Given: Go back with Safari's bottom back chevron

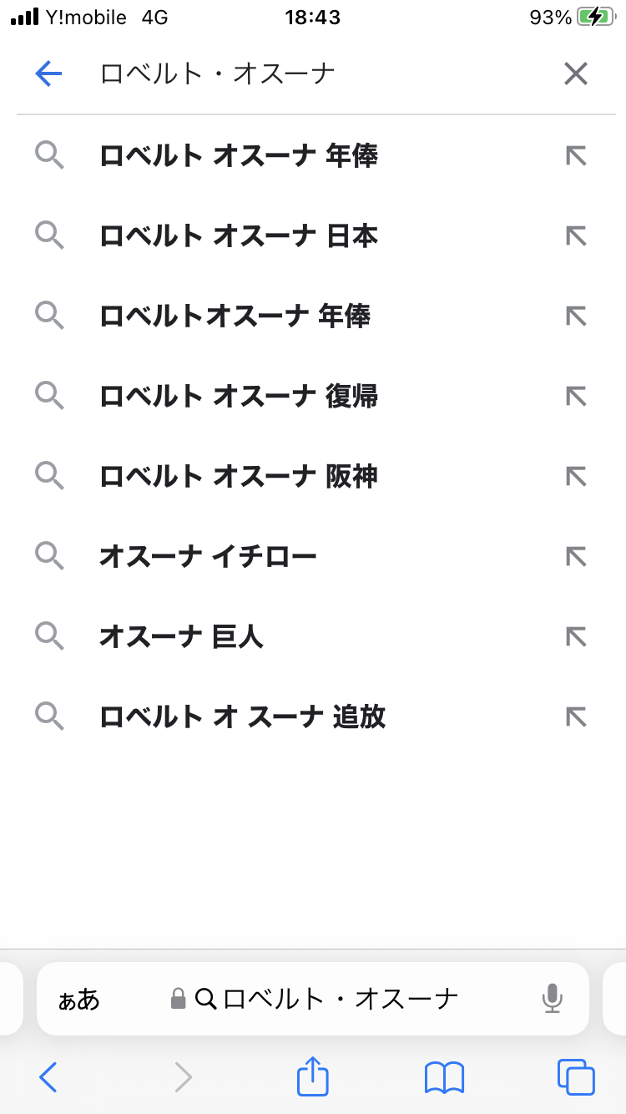Looking at the screenshot, I should coord(48,1076).
